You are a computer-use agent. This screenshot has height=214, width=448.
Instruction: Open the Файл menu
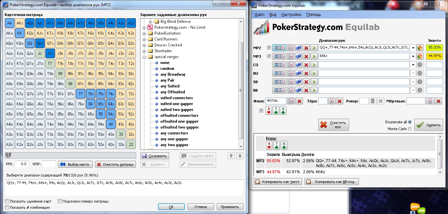(x=259, y=15)
